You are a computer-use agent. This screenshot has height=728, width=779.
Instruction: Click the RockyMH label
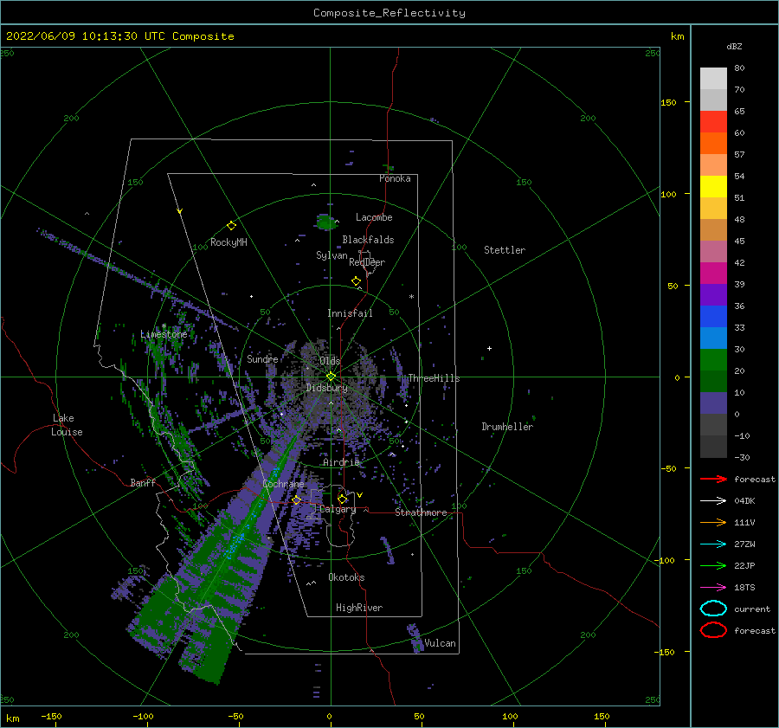coord(229,242)
